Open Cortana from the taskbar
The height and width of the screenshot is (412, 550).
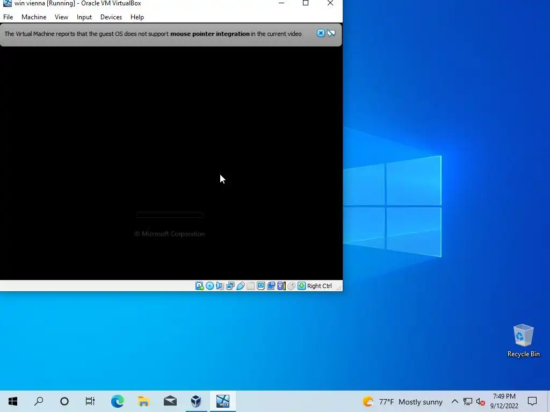tap(64, 401)
